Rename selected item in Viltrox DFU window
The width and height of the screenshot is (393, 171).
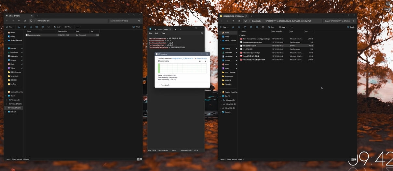point(36,27)
